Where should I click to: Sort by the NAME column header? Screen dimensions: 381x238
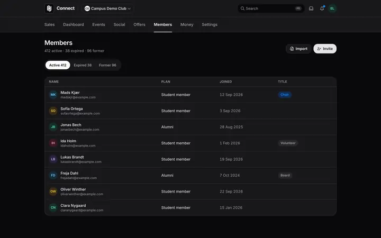pyautogui.click(x=53, y=81)
